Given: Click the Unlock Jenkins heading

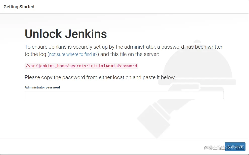Looking at the screenshot, I should pyautogui.click(x=66, y=34).
